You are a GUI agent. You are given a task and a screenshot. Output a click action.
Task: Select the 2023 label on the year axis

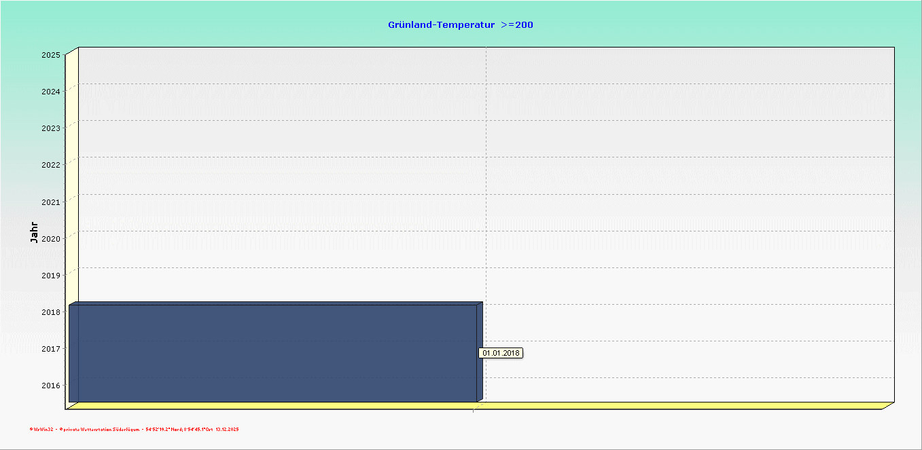[50, 128]
